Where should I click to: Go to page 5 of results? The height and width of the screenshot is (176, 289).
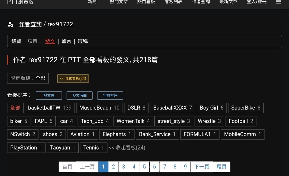pyautogui.click(x=144, y=167)
